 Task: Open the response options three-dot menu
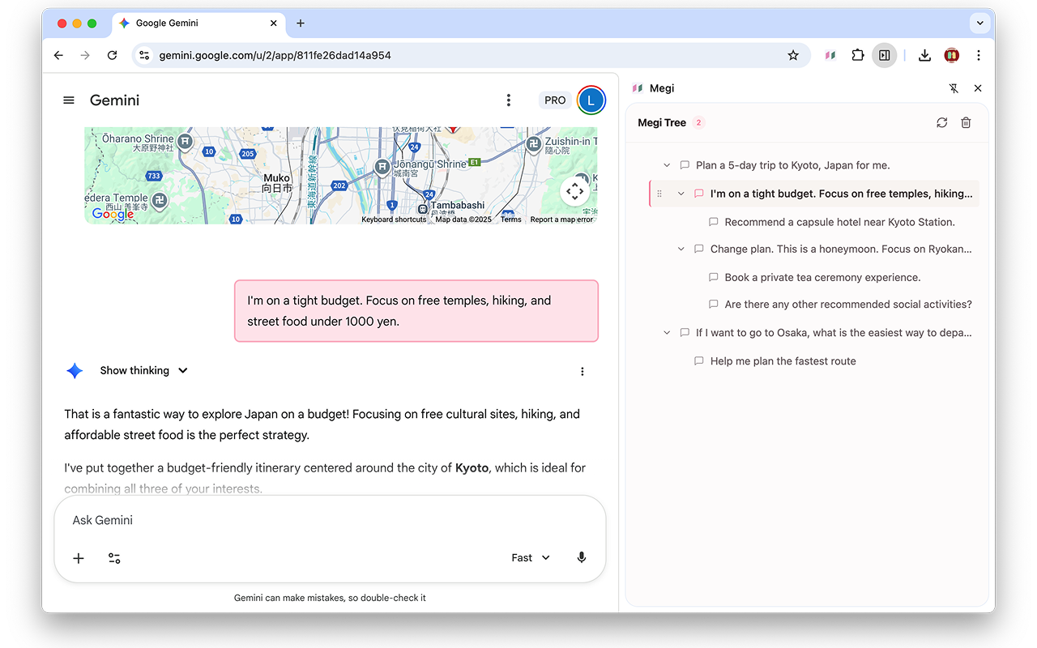point(582,372)
